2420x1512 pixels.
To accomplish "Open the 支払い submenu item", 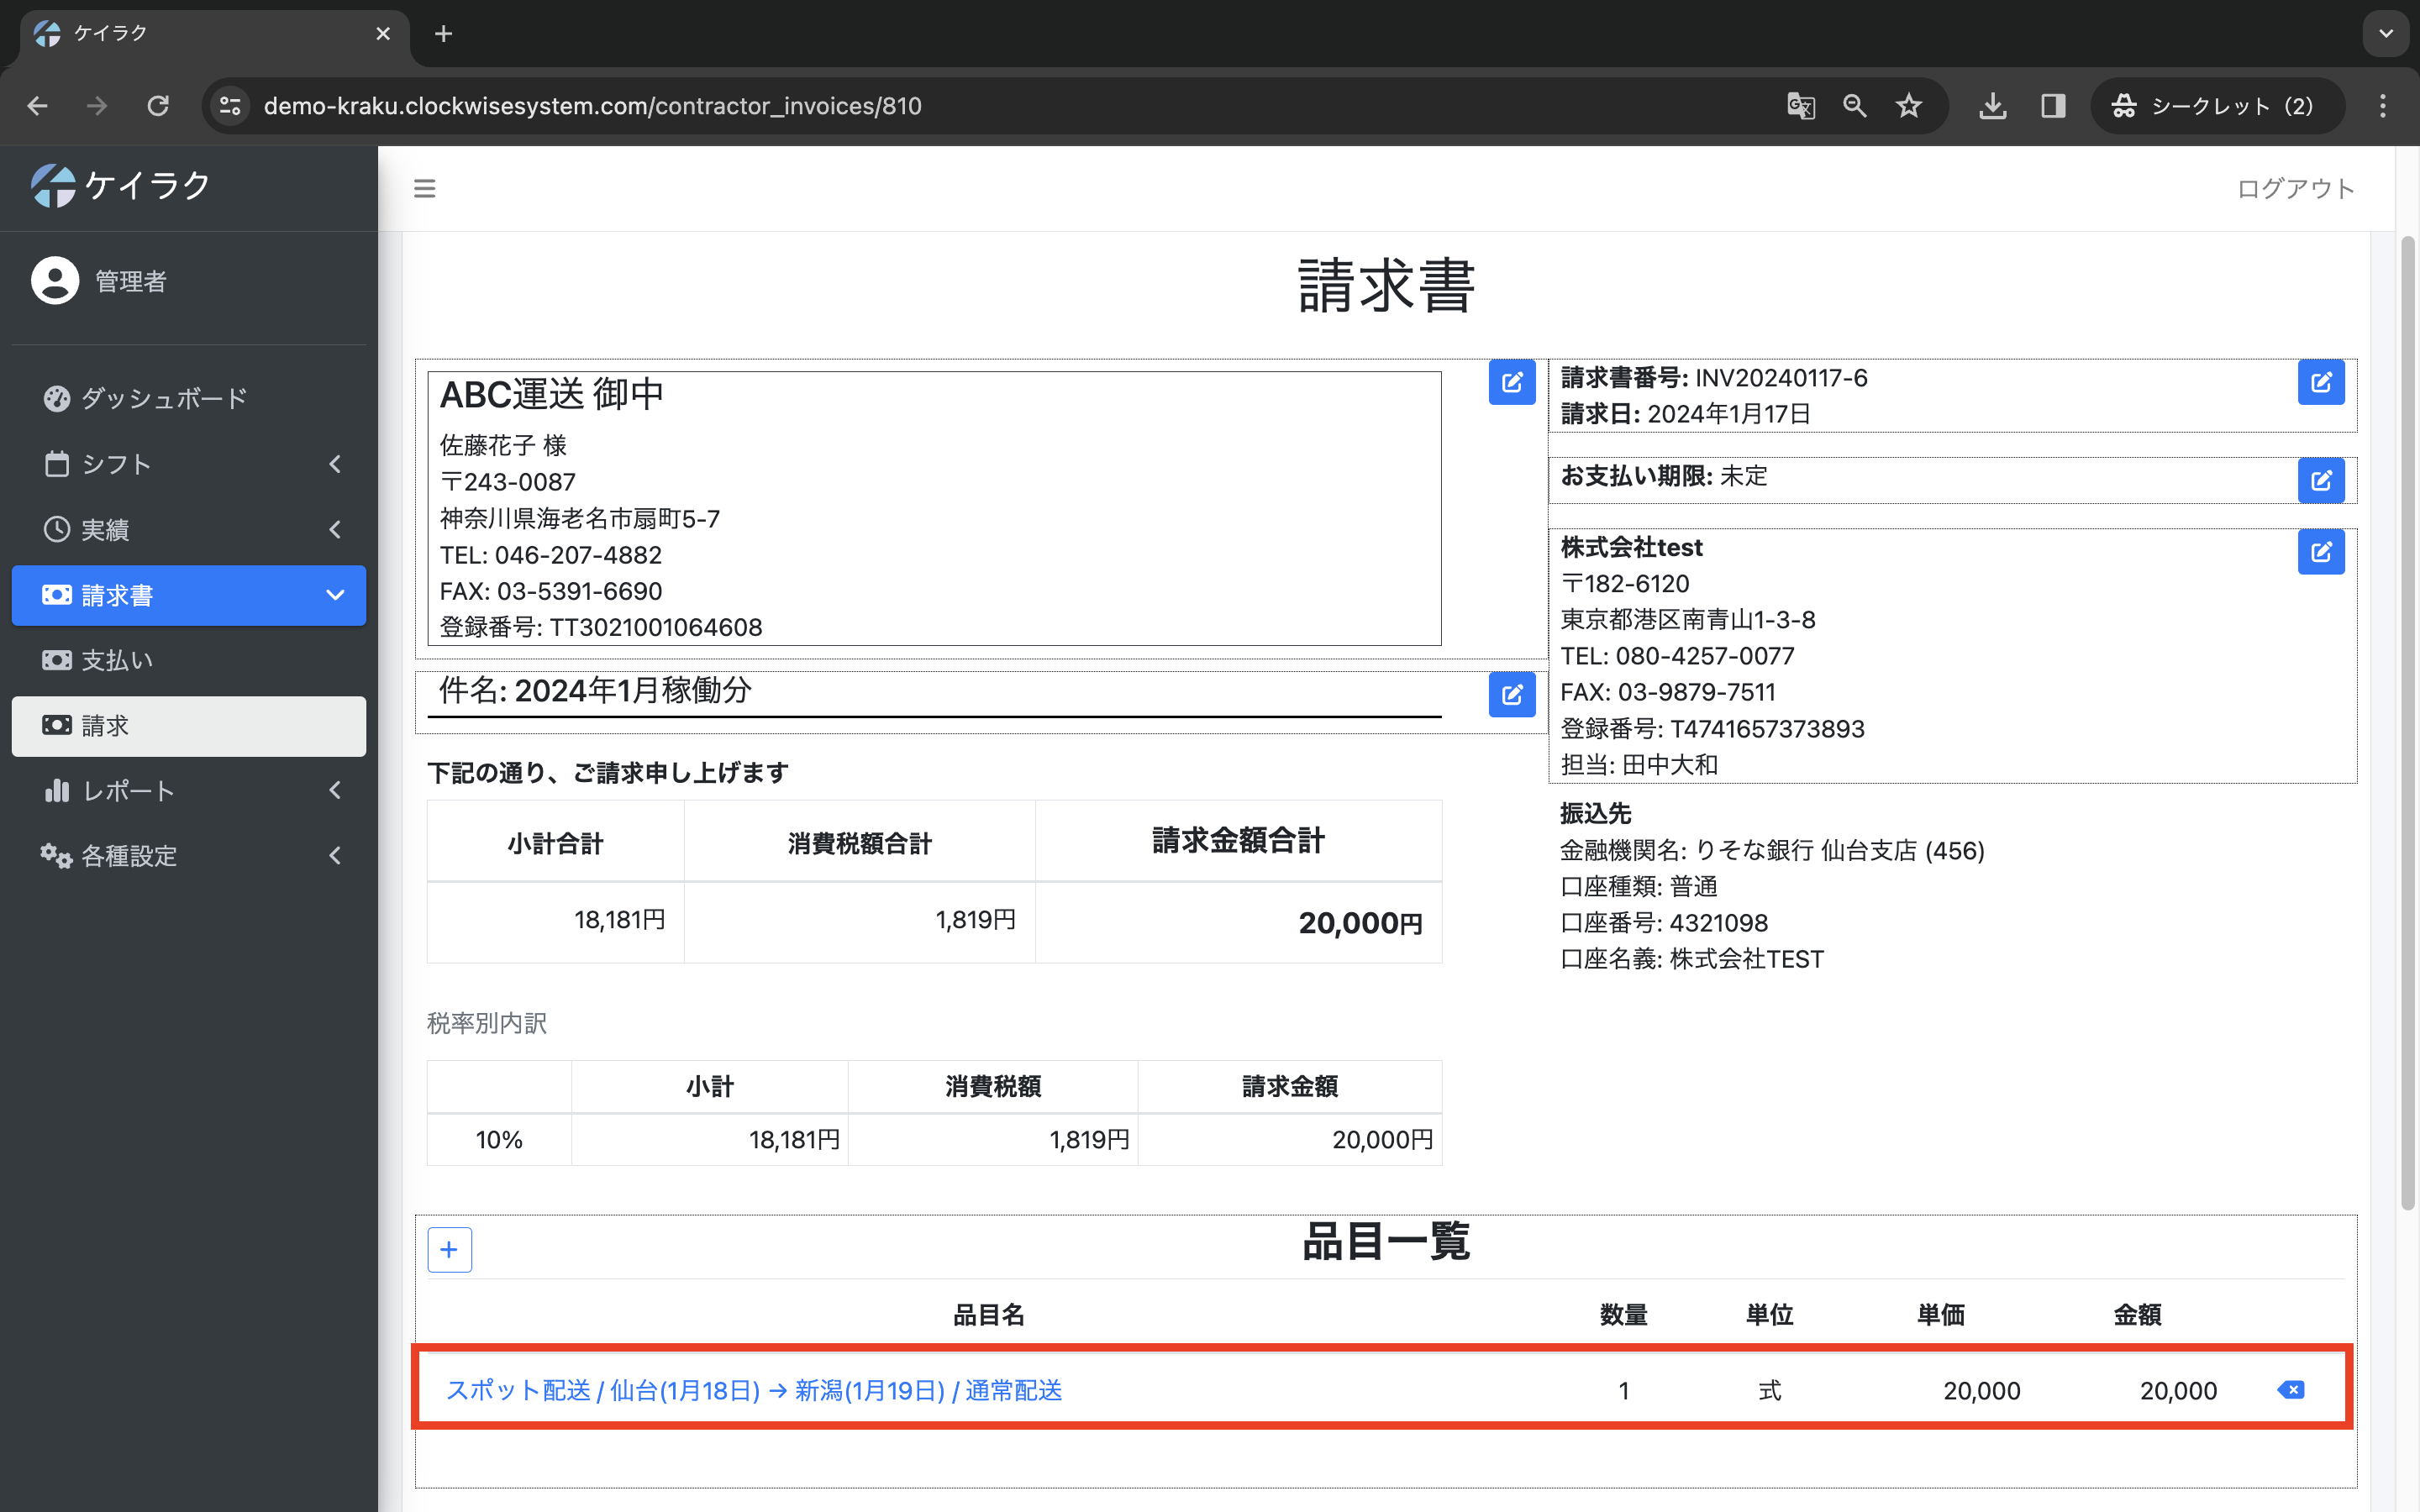I will (189, 660).
